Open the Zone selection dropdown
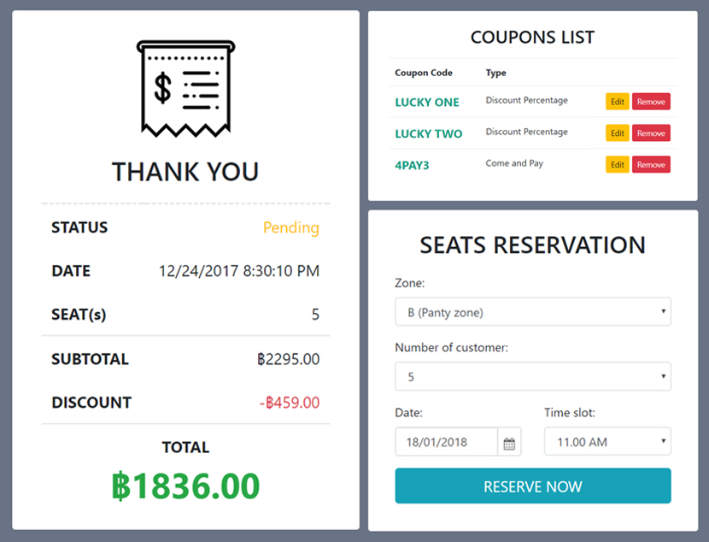Screen dimensions: 709x542 532,312
